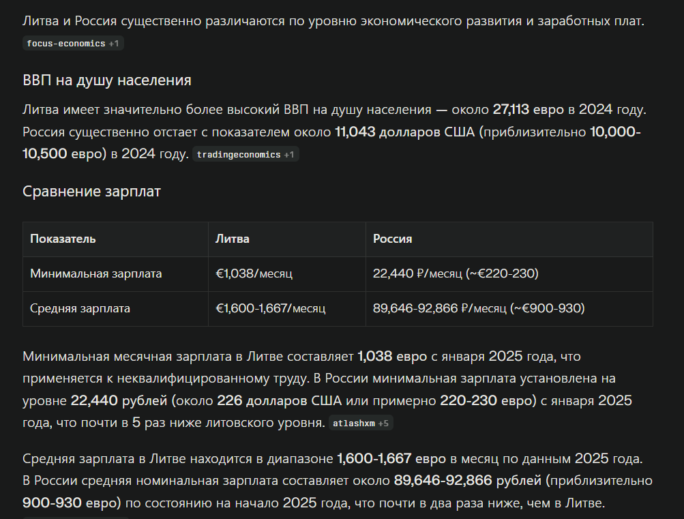This screenshot has width=684, height=519.
Task: Click the €1,038/месяц table cell
Action: tap(254, 274)
